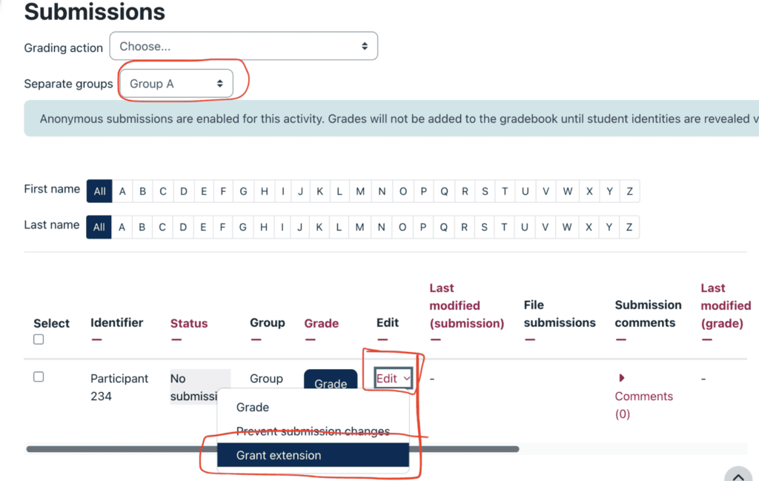The width and height of the screenshot is (759, 481).
Task: Hide the Submission comments column dash
Action: tap(621, 339)
